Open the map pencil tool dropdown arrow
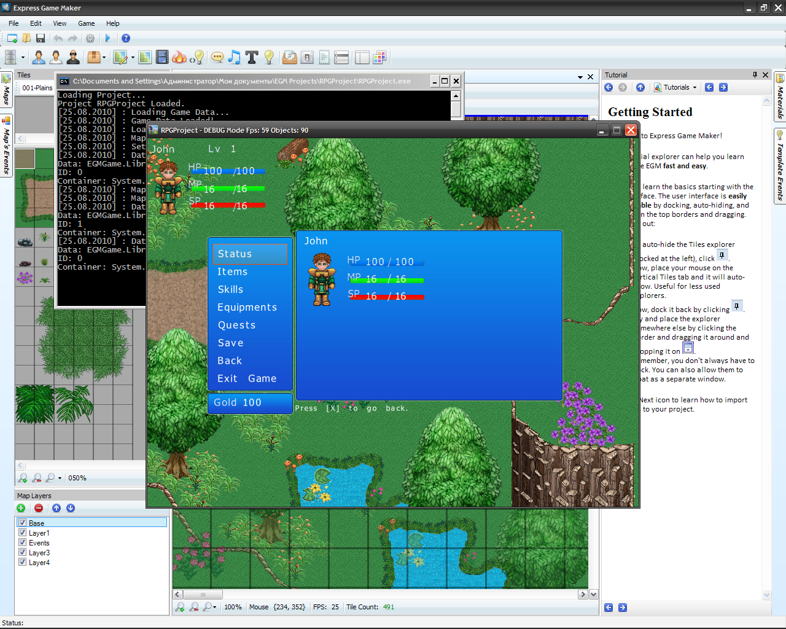The width and height of the screenshot is (786, 629). [x=131, y=58]
